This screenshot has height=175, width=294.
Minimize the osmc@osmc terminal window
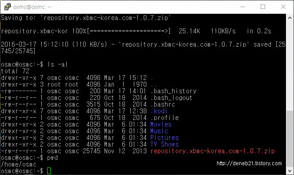(243, 7)
